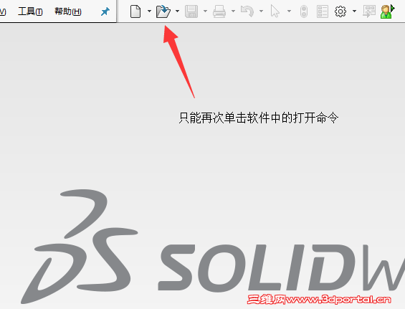Expand the Select tool dropdown arrow
405x309 pixels.
[x=290, y=11]
